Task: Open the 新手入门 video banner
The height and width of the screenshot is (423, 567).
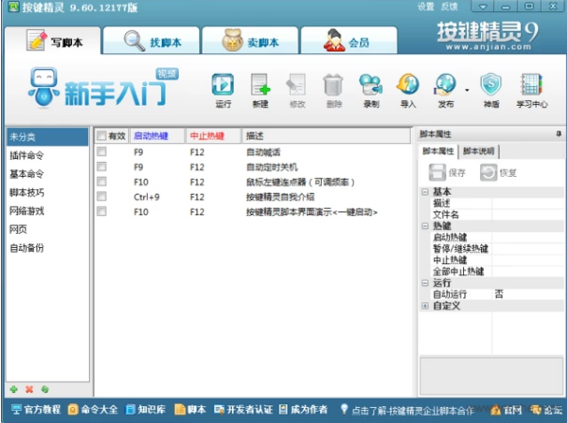Action: click(103, 88)
